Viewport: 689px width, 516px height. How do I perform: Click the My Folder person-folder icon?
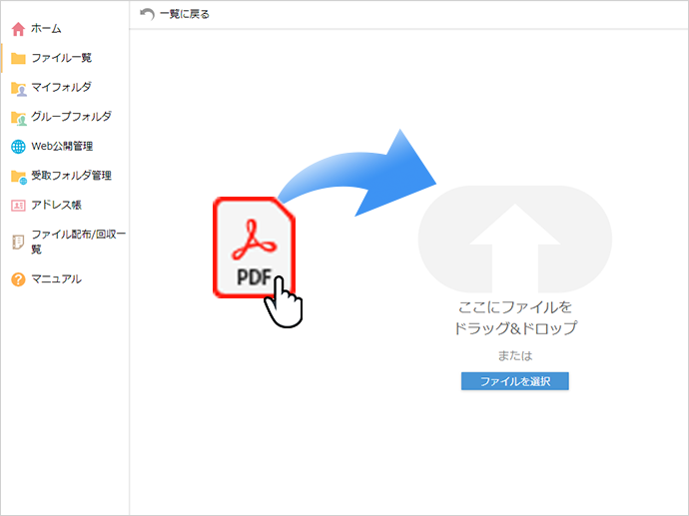point(18,88)
